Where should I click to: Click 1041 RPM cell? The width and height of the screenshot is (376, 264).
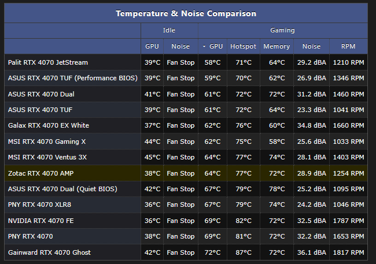(x=348, y=110)
